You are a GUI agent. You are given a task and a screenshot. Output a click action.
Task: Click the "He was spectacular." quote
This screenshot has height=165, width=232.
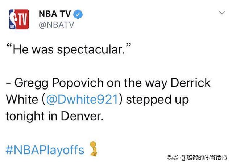(69, 49)
